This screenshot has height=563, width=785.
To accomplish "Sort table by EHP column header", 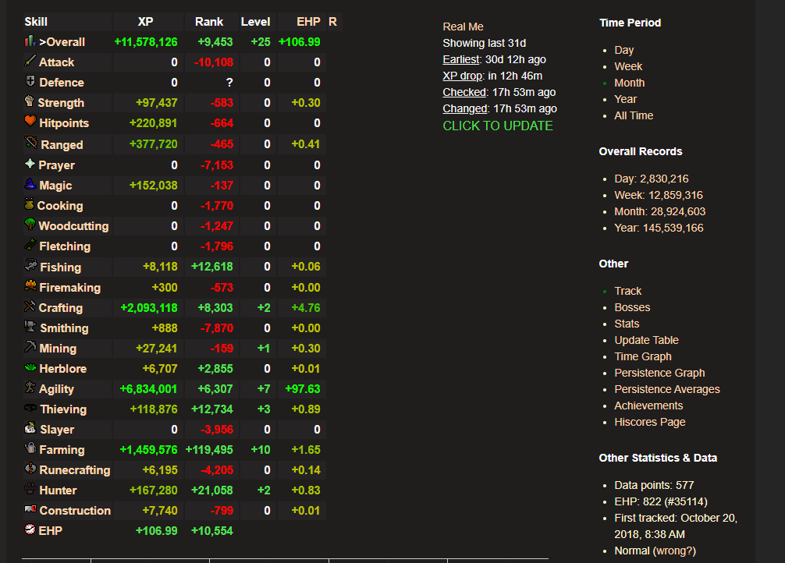I will pyautogui.click(x=308, y=22).
